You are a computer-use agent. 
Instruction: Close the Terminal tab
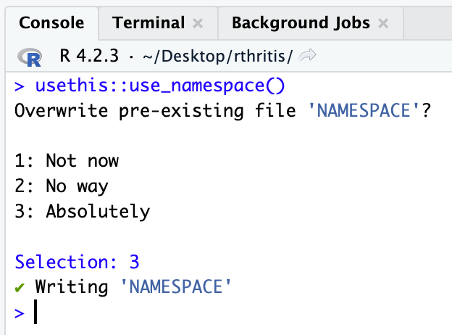(x=198, y=23)
